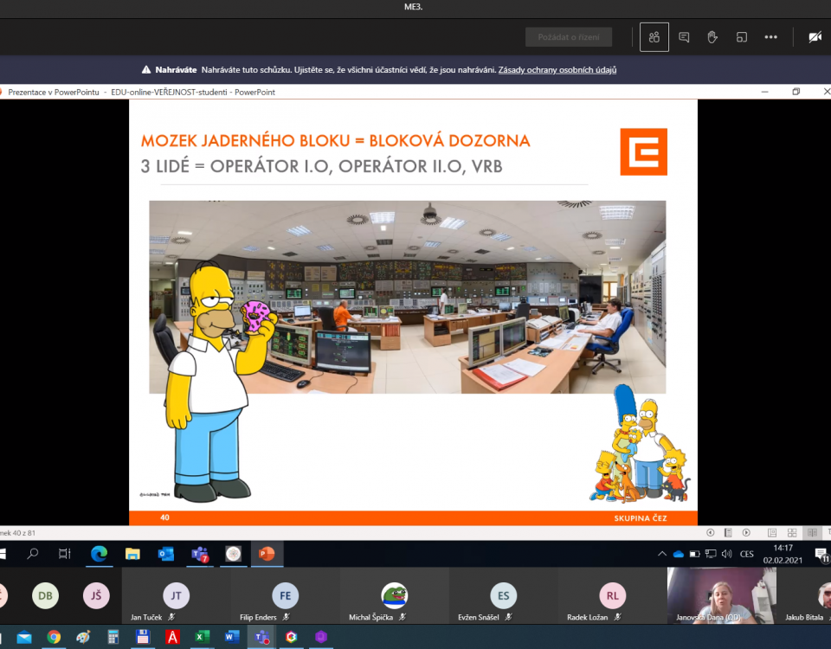Screen dimensions: 831x649
Task: Click the shared PowerPoint window title text
Action: click(x=141, y=93)
